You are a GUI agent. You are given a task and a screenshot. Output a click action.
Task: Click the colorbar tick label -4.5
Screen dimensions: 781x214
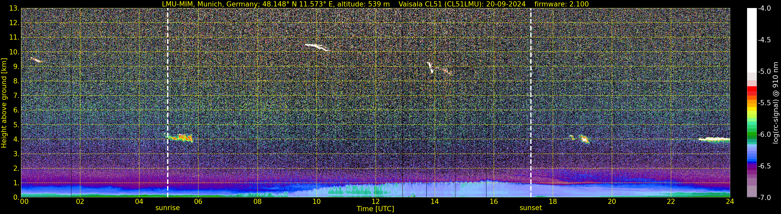click(764, 40)
